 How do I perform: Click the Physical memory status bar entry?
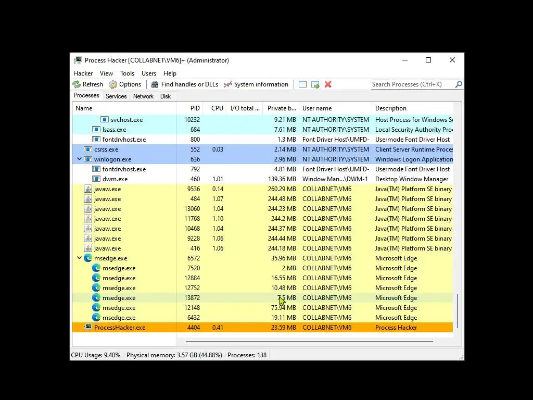174,355
